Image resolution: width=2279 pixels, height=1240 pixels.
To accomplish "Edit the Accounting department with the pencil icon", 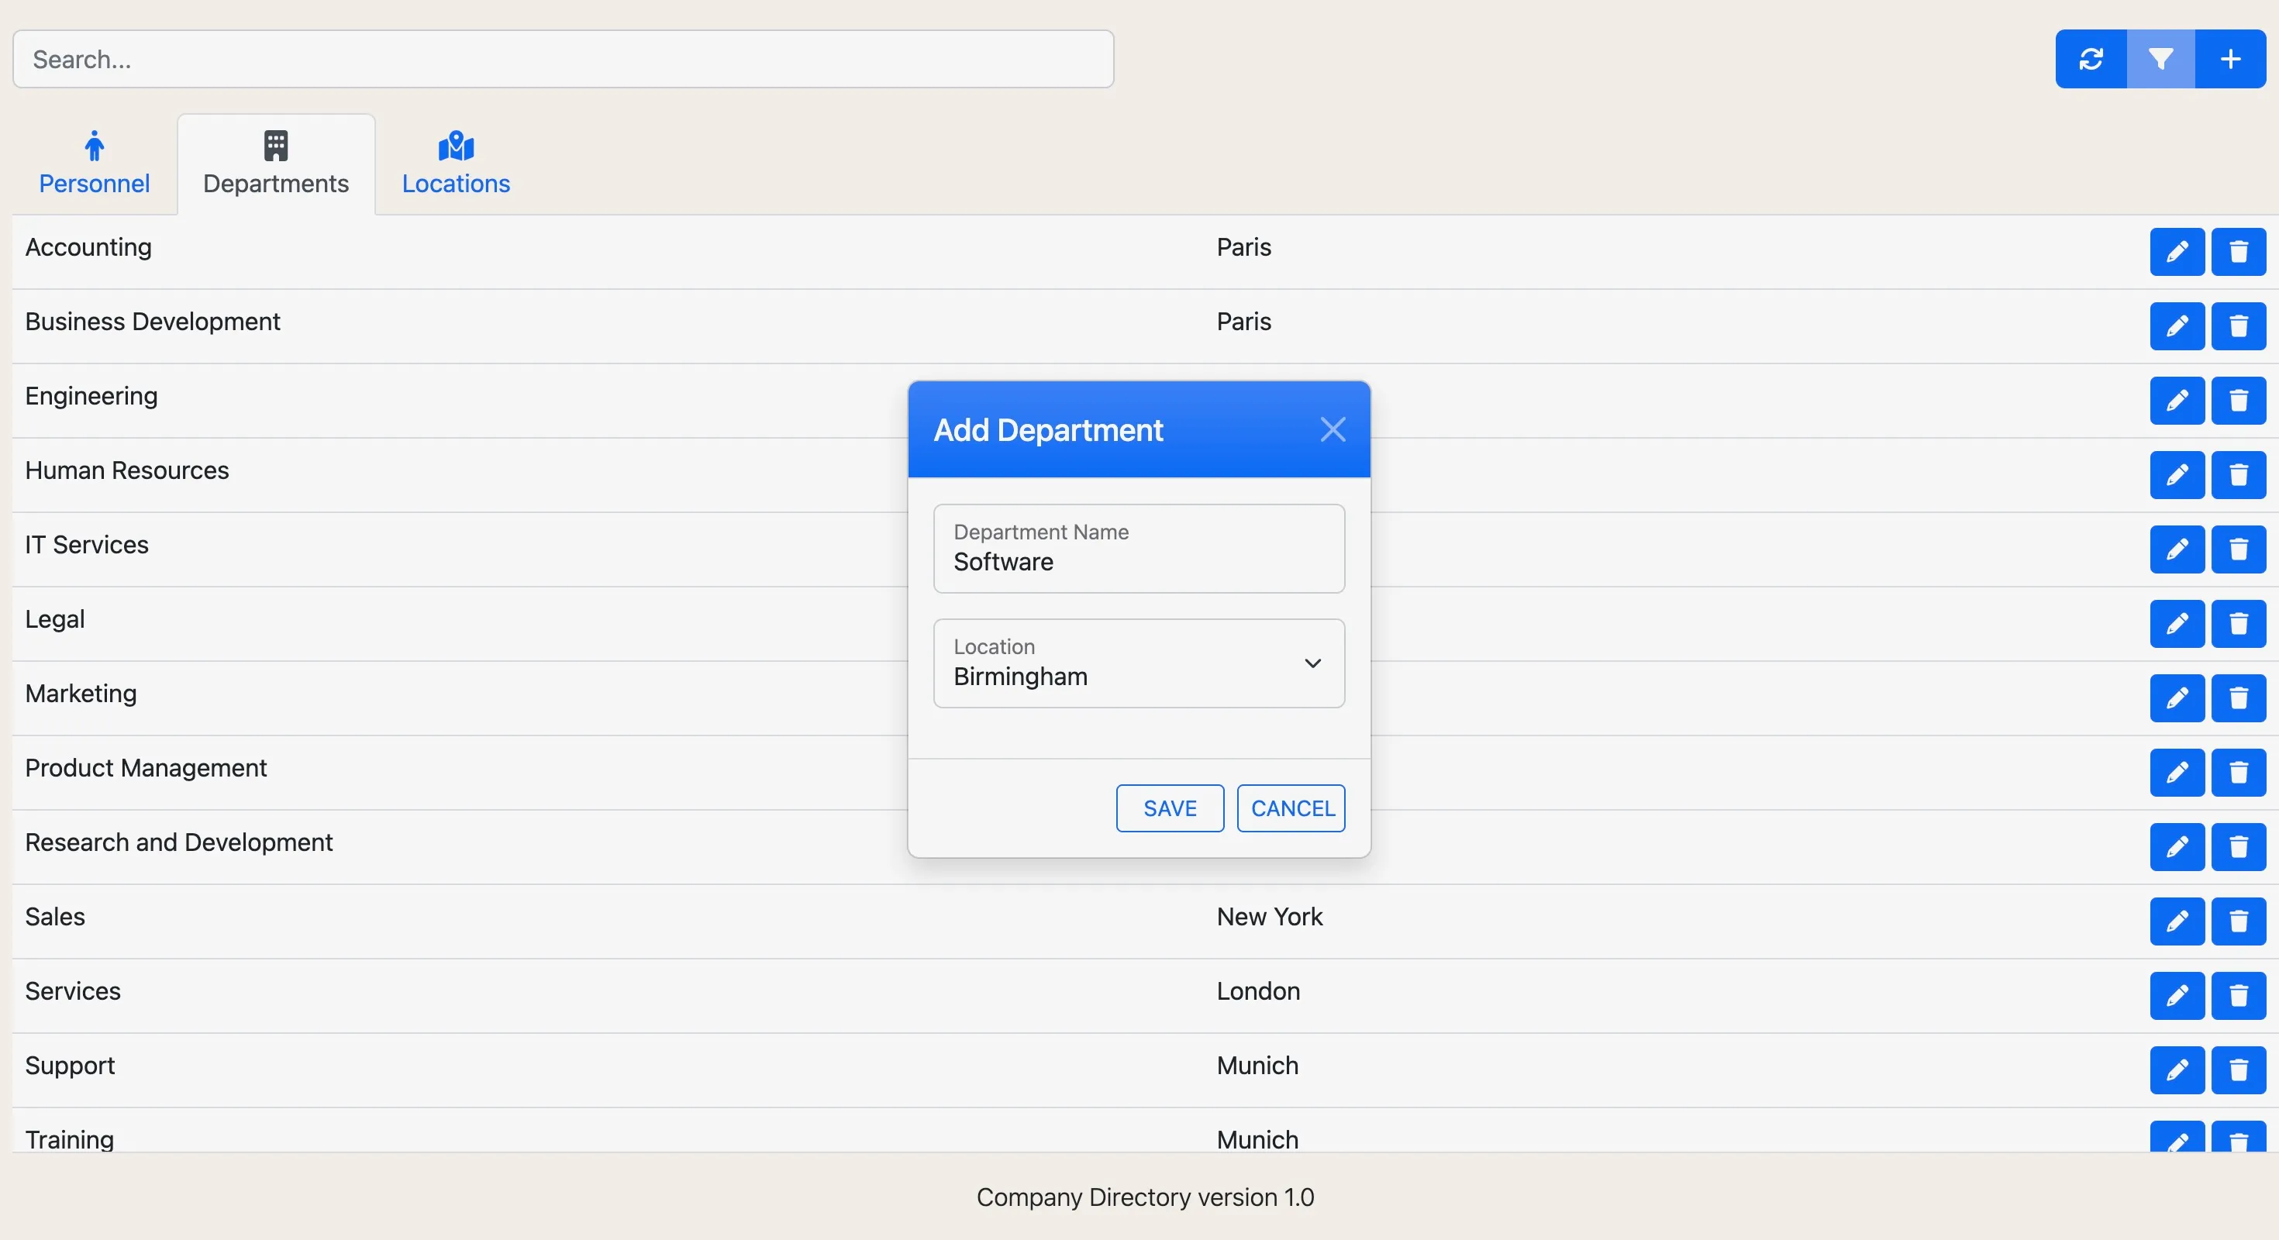I will [x=2178, y=251].
